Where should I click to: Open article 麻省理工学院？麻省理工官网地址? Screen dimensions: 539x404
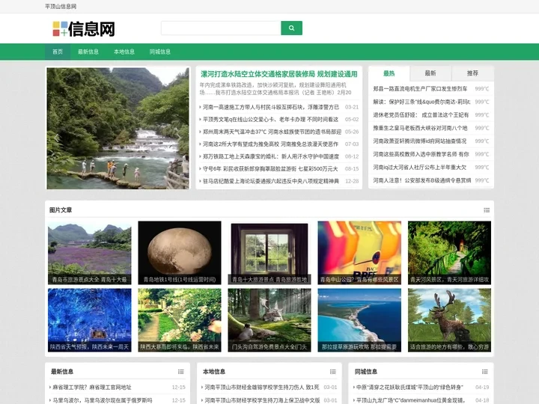coord(92,388)
